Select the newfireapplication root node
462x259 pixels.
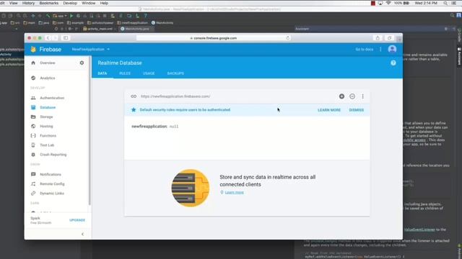[x=149, y=127]
